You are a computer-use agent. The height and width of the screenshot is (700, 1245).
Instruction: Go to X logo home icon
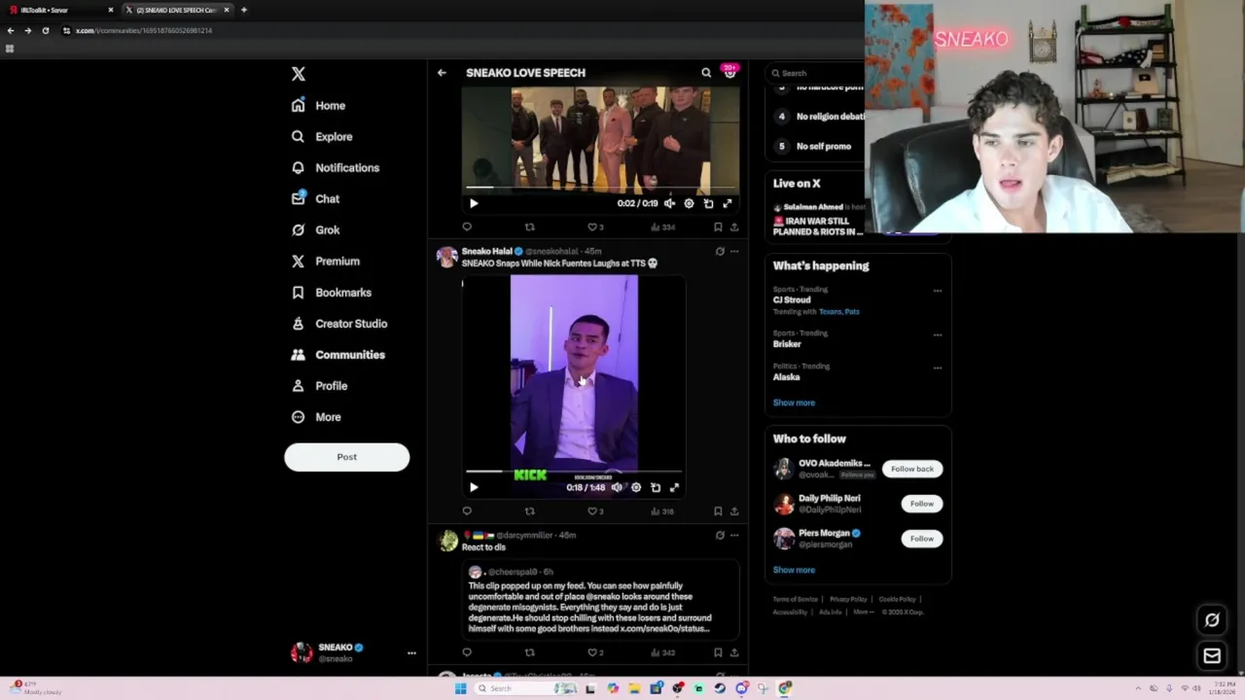(299, 74)
